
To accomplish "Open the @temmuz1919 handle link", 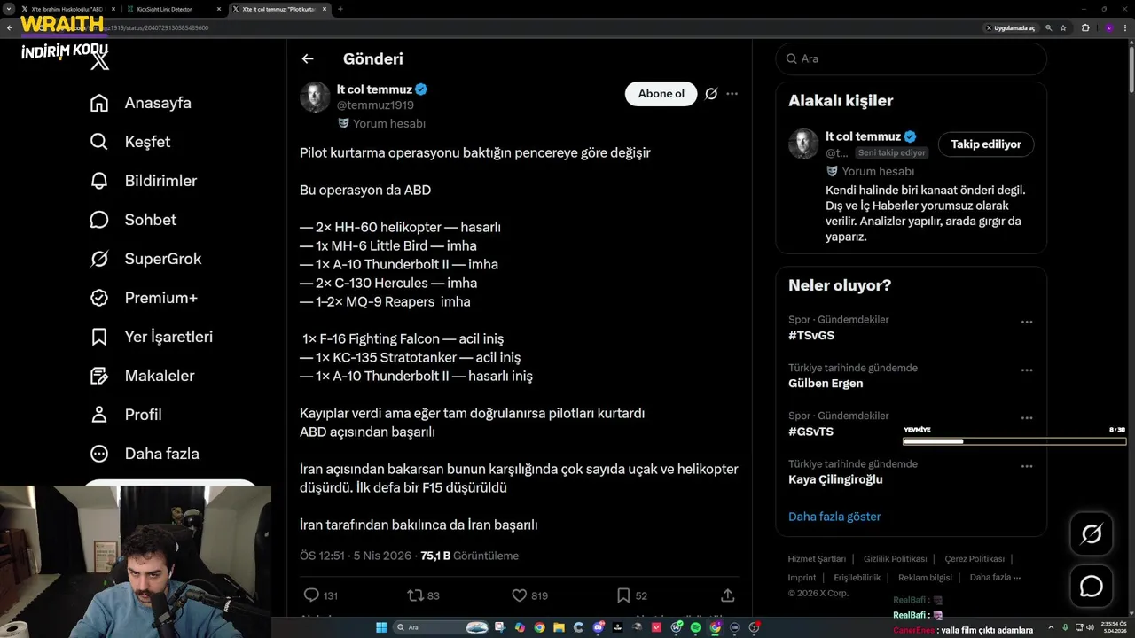I will pyautogui.click(x=375, y=105).
